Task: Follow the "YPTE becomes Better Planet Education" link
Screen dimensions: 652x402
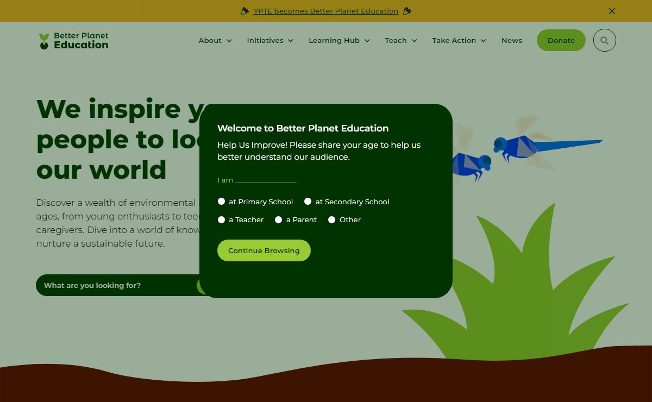Action: [x=326, y=11]
